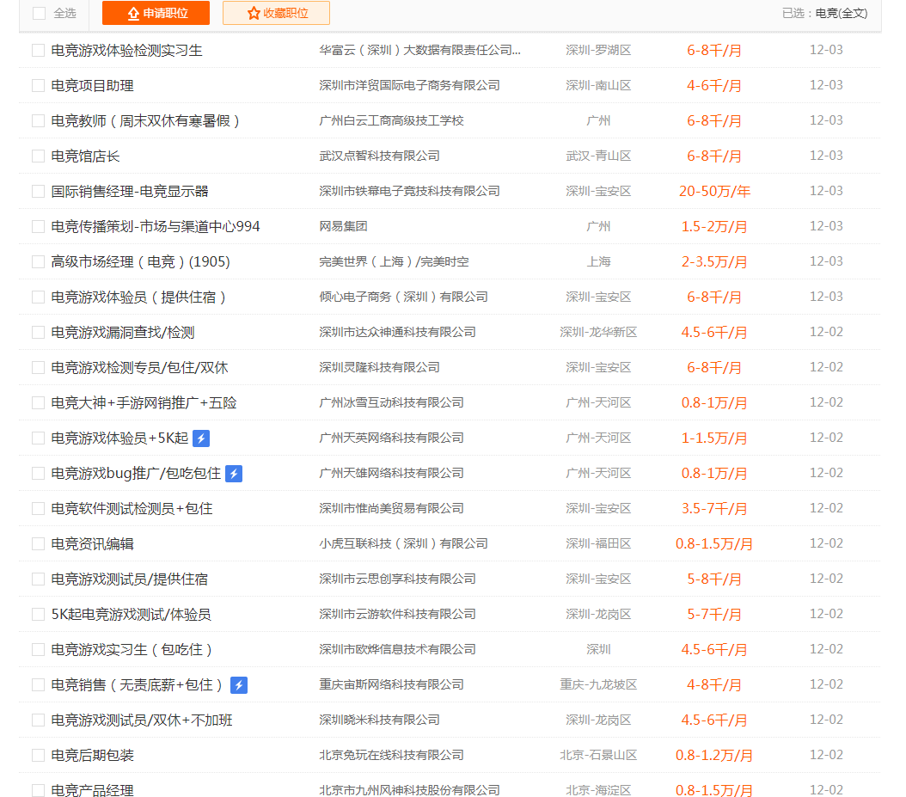
Task: Mark the checkbox for 电竞产品经理
Action: [38, 790]
